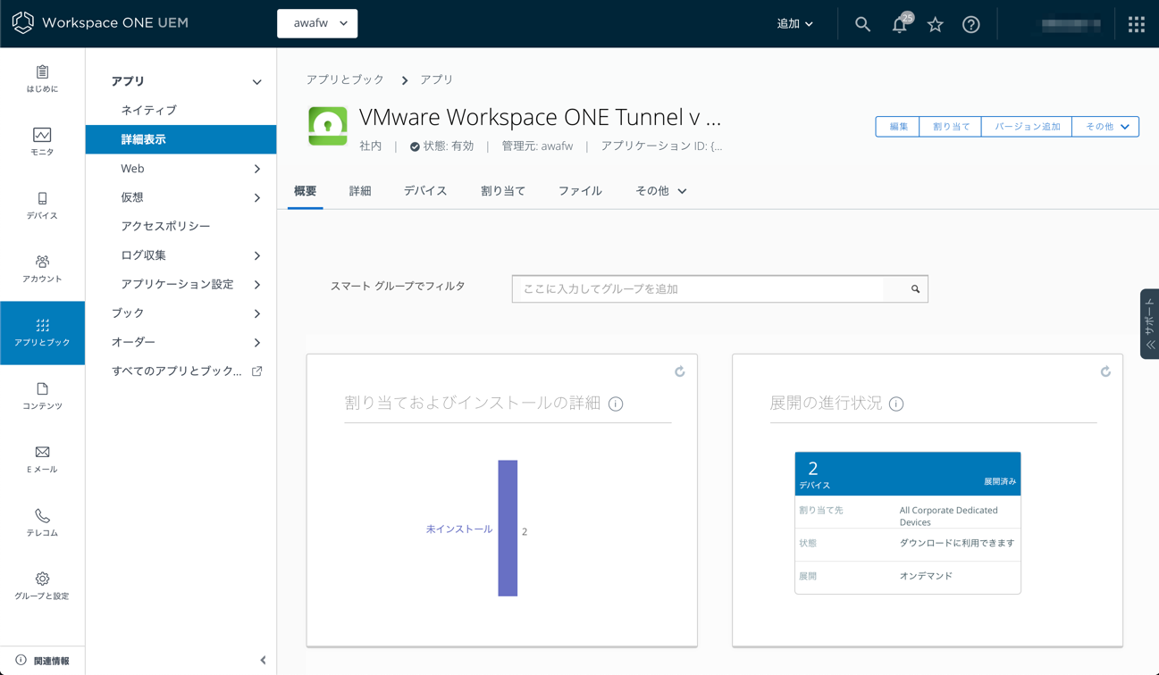This screenshot has width=1159, height=675.
Task: Click the 関連情報 info icon
Action: pyautogui.click(x=21, y=661)
